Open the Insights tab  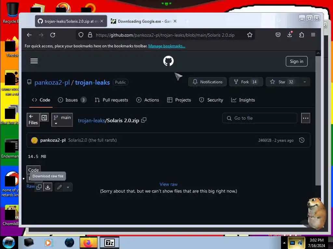coord(243,100)
